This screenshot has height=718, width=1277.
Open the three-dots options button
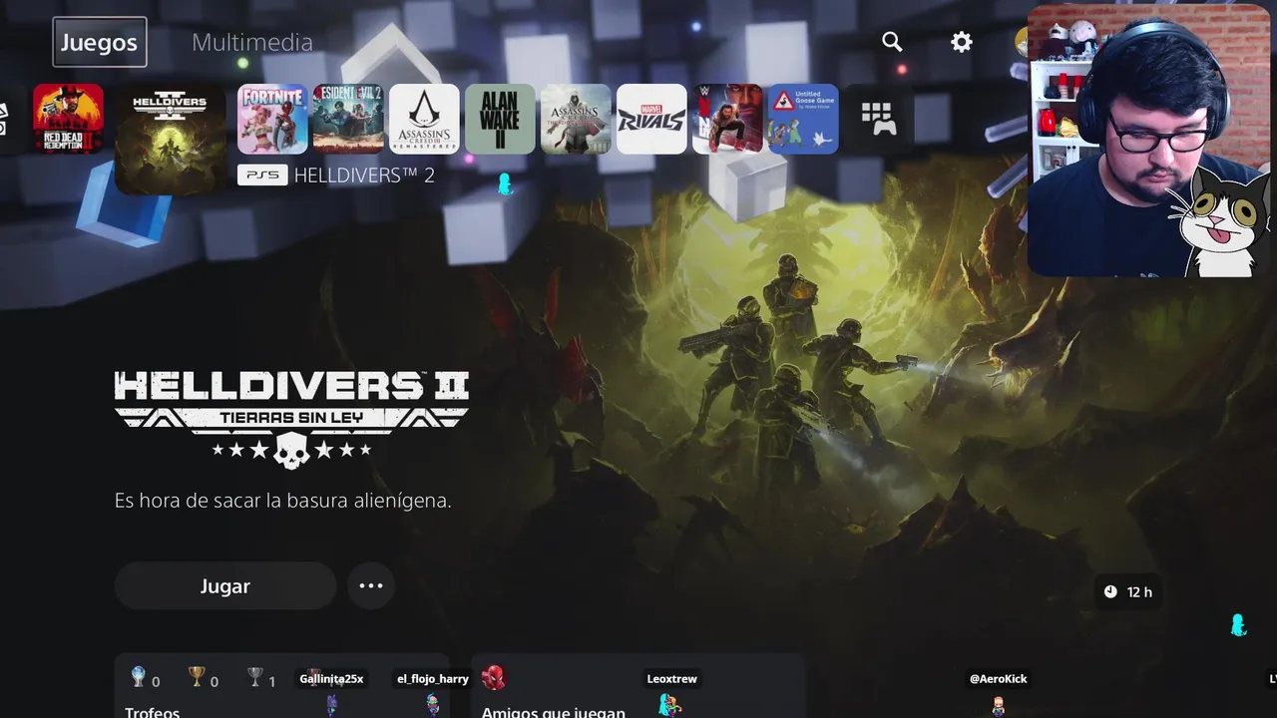[x=371, y=586]
